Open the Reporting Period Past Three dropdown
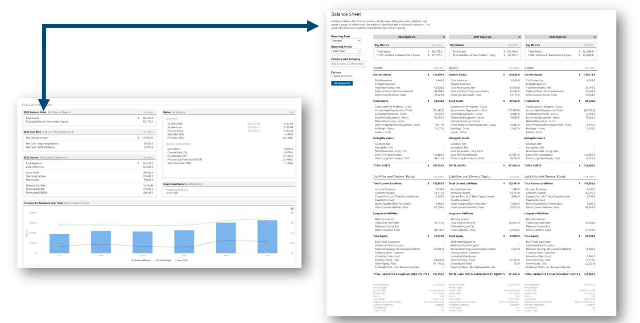Viewport: 640px width, 323px height. pyautogui.click(x=346, y=51)
